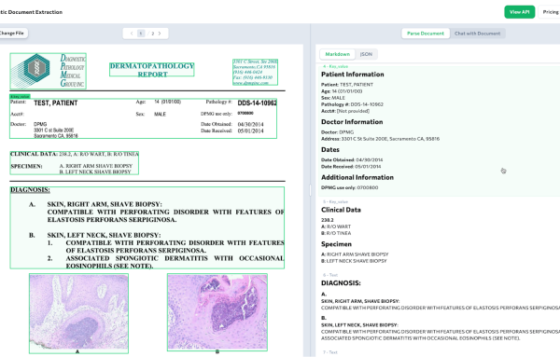Go to next page arrow
Screen dimensions: 560x357
pos(160,34)
